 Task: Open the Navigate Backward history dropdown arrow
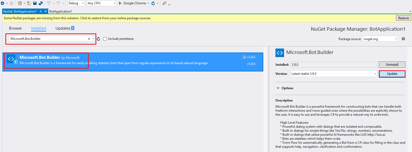pos(7,3)
